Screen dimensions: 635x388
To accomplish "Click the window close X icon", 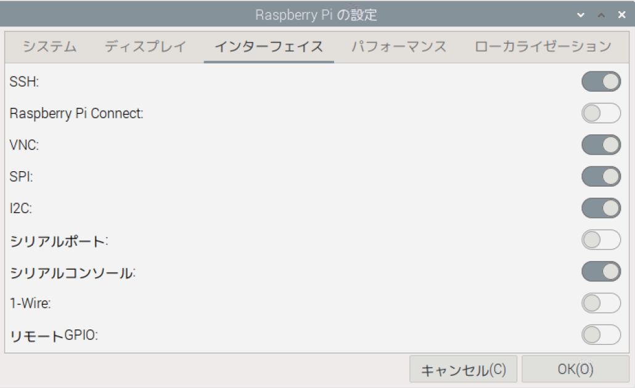I will [621, 15].
